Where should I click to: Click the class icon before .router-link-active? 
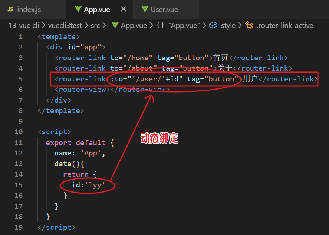point(249,25)
